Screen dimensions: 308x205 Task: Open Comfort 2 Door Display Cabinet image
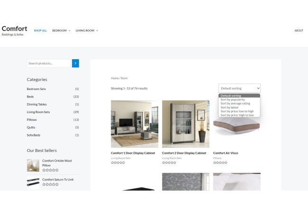[185, 124]
